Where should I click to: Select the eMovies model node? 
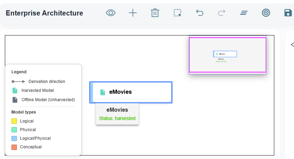tap(131, 92)
